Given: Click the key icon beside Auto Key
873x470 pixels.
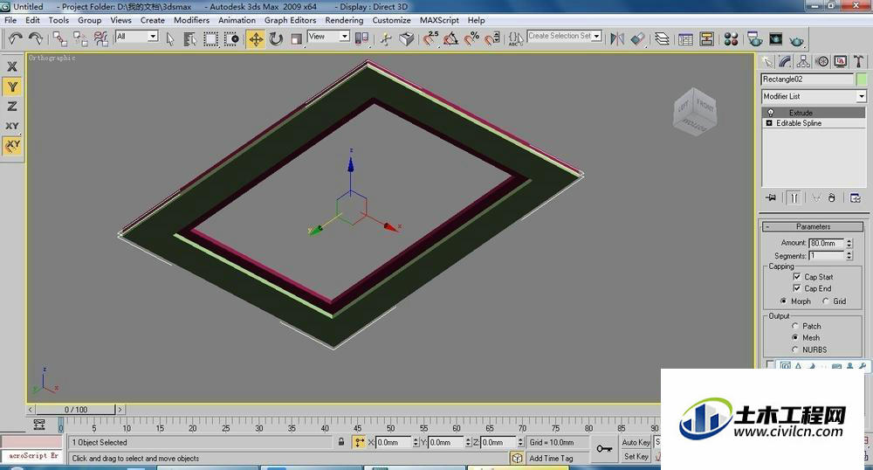Looking at the screenshot, I should 605,448.
